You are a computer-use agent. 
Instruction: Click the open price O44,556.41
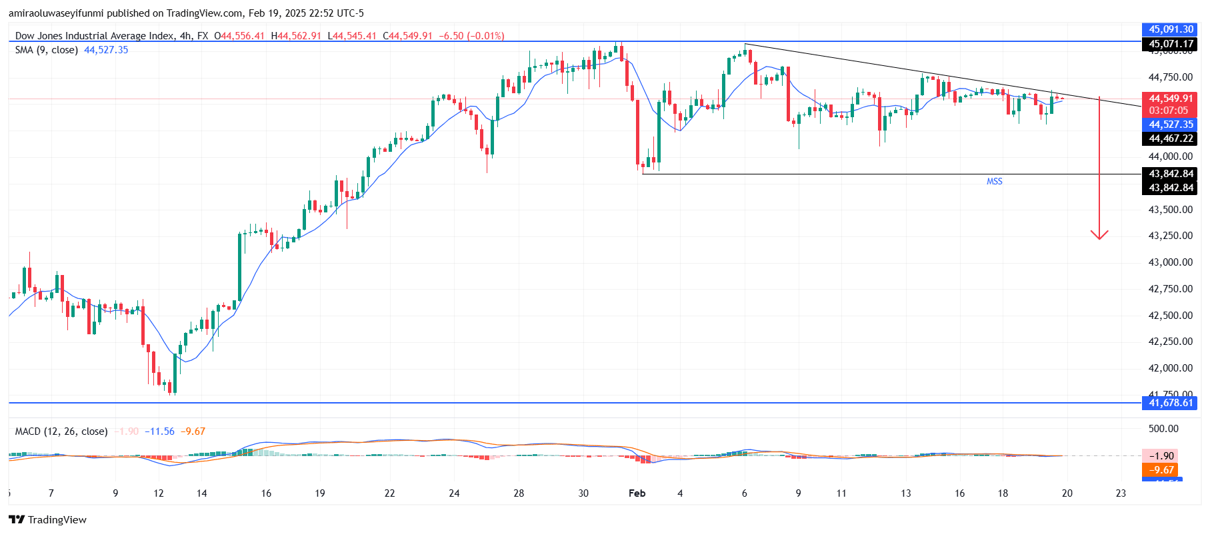(x=239, y=36)
